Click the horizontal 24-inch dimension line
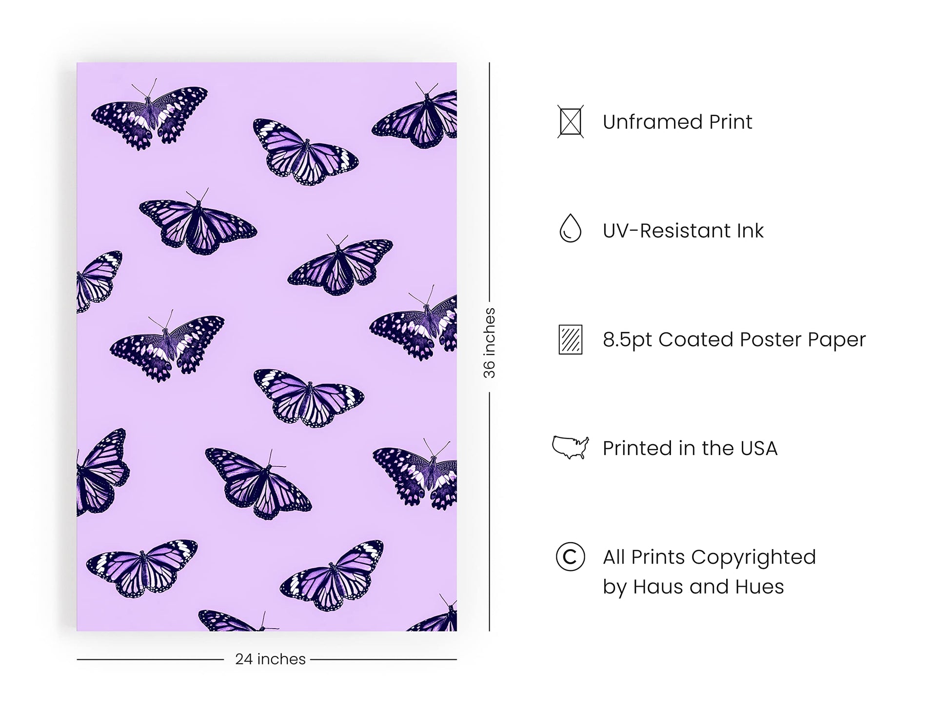 pyautogui.click(x=146, y=660)
